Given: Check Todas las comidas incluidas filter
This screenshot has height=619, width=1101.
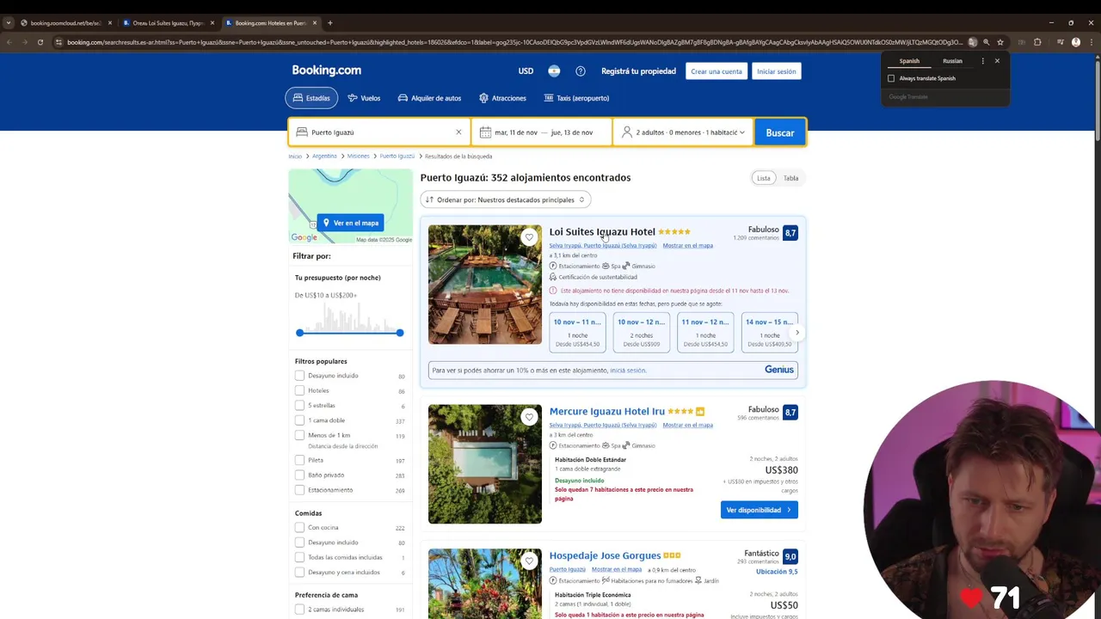Looking at the screenshot, I should click(x=299, y=557).
